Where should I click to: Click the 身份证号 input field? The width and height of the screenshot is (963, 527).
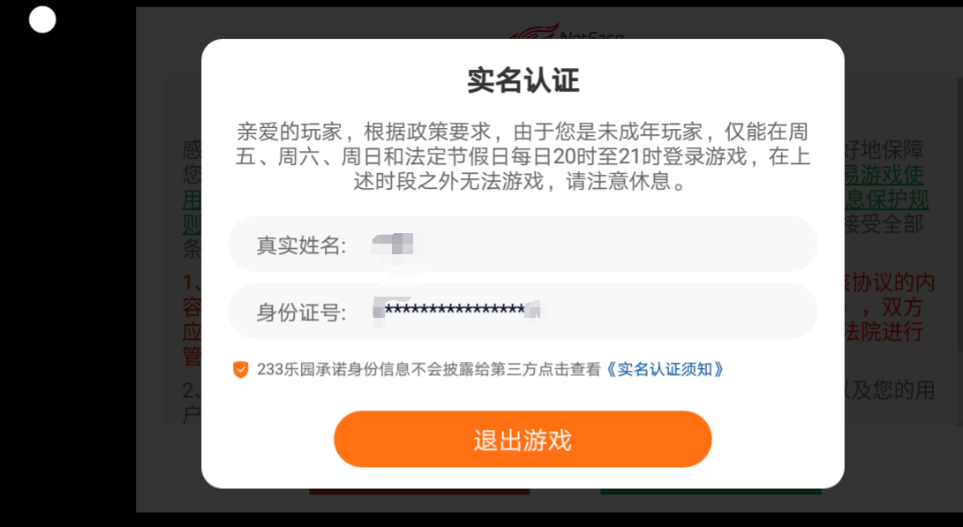tap(523, 311)
